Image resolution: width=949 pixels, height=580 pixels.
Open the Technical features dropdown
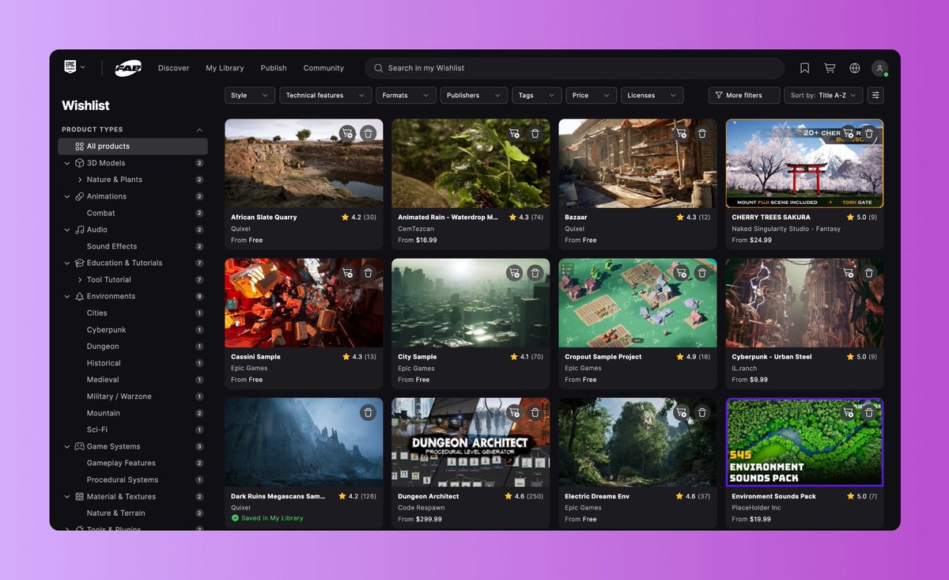tap(325, 95)
